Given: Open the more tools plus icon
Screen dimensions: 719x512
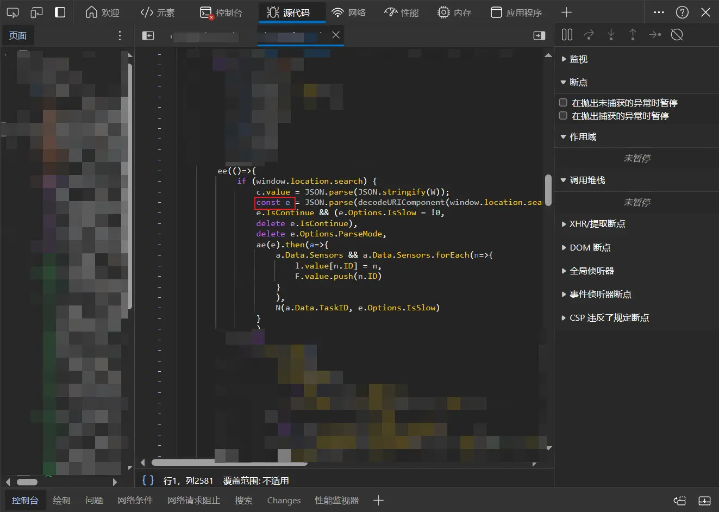Looking at the screenshot, I should pos(566,13).
